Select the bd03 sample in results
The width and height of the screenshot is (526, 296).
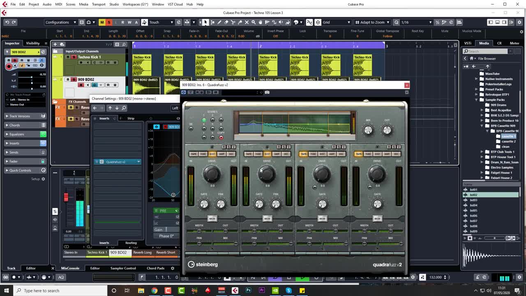coord(473,200)
